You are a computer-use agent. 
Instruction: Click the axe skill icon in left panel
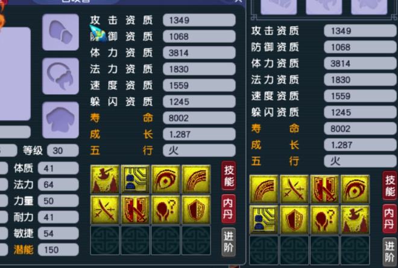click(105, 179)
